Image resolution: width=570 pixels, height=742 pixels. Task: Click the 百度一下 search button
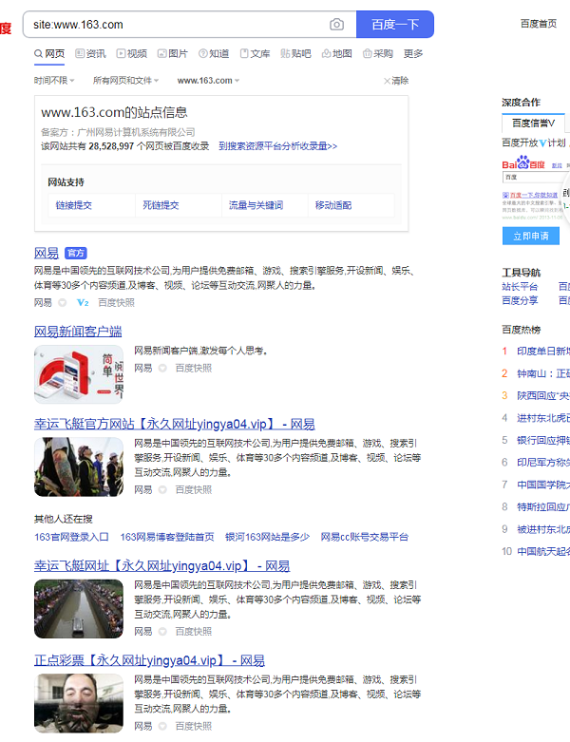[x=395, y=24]
